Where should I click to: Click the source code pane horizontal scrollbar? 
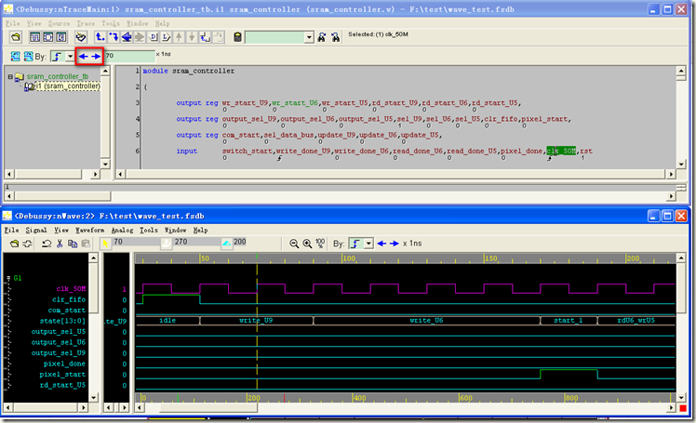coord(395,175)
